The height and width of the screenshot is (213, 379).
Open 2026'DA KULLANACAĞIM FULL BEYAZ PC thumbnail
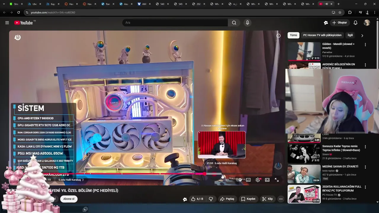[x=304, y=194]
